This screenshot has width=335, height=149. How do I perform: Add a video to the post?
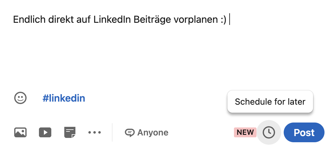[45, 132]
